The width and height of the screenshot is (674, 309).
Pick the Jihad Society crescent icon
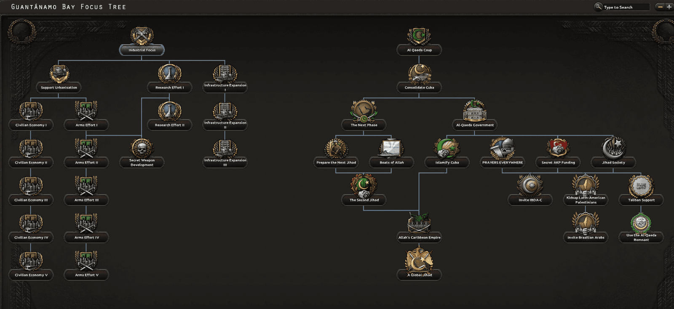tap(614, 148)
